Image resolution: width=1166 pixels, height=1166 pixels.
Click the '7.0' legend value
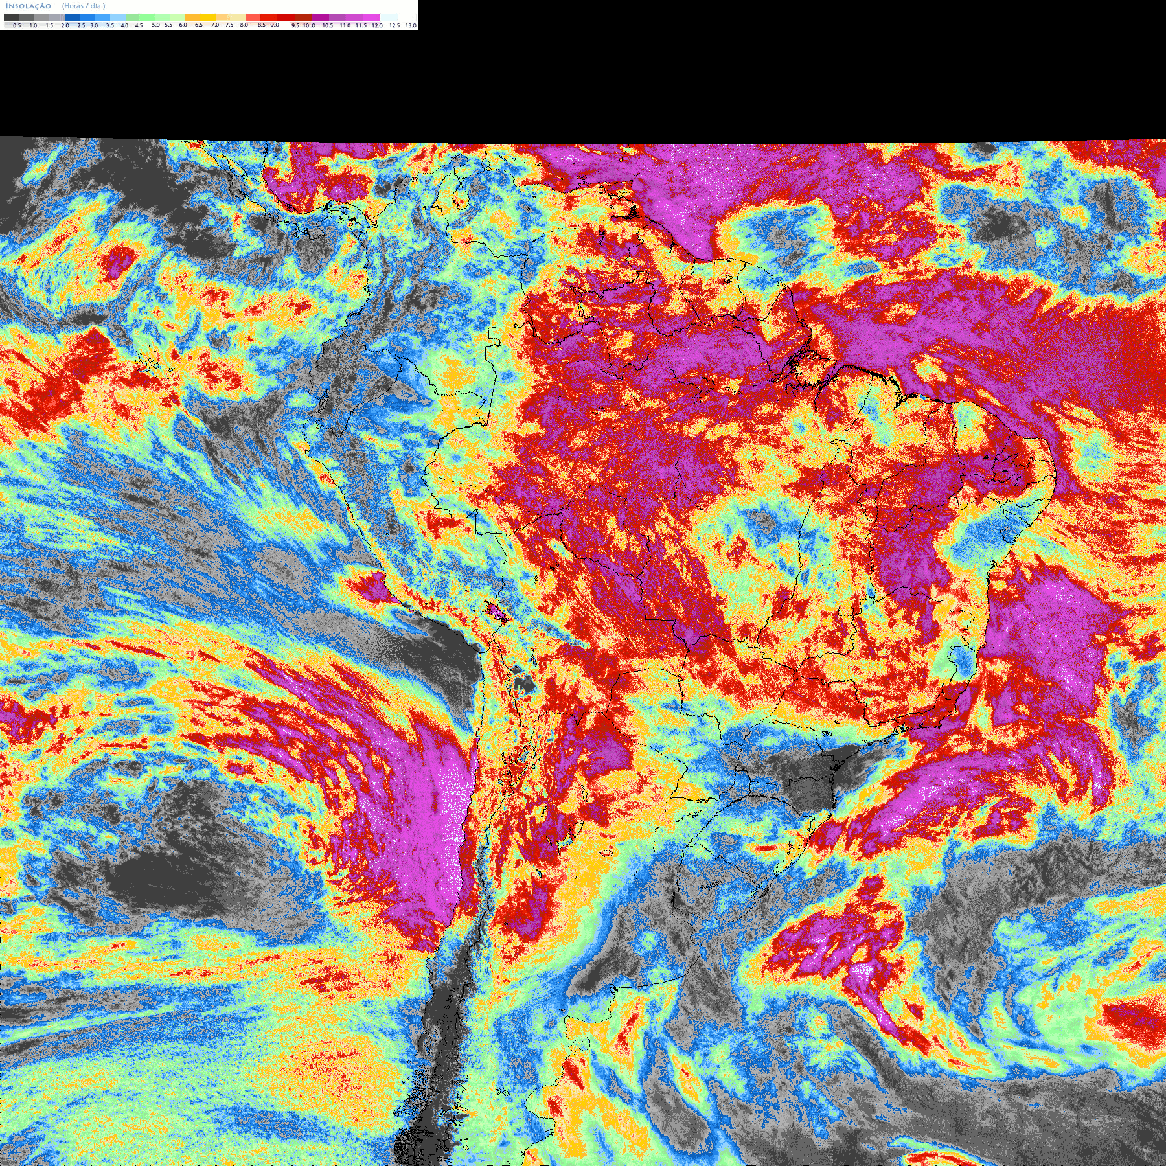(x=215, y=25)
